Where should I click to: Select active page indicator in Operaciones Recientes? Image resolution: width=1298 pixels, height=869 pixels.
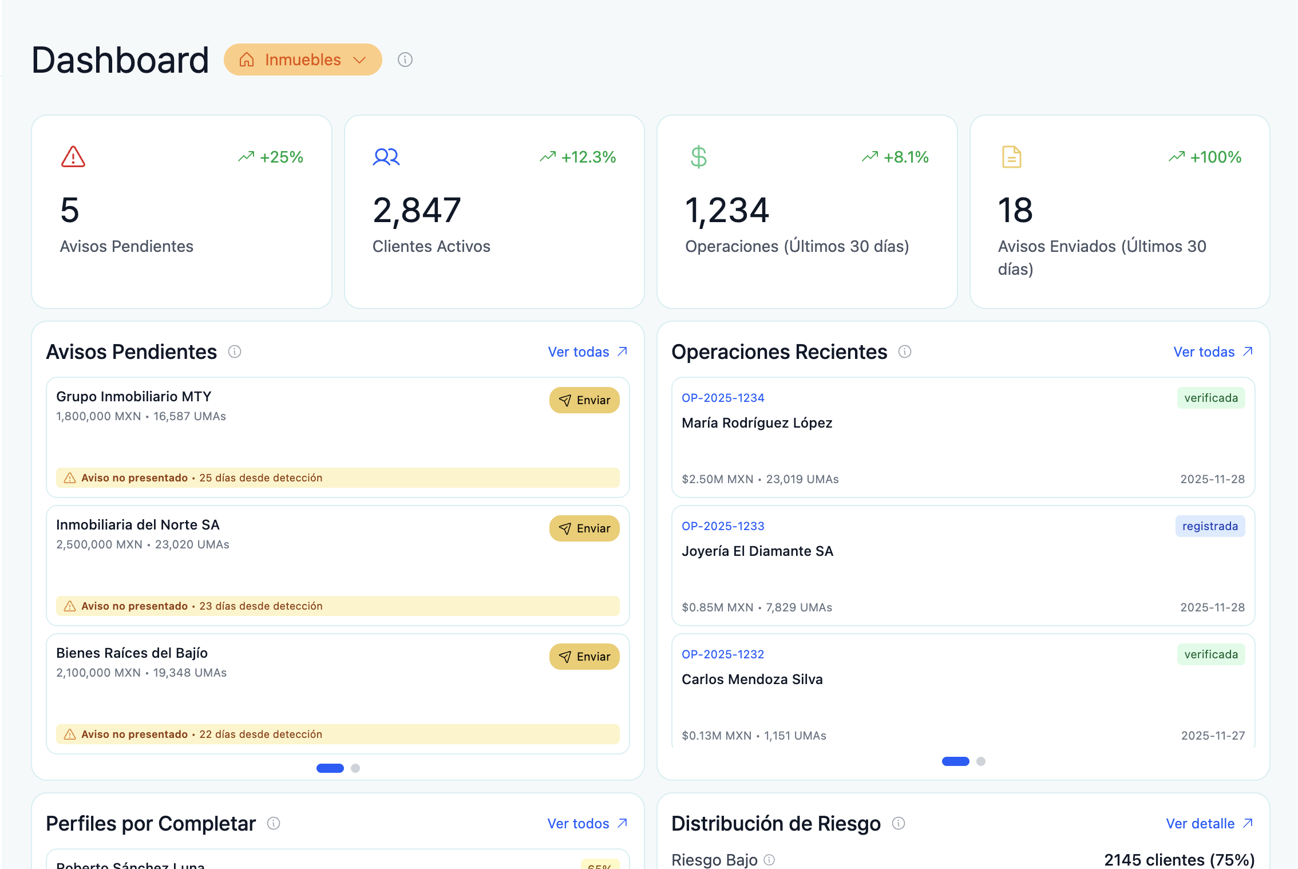[956, 761]
